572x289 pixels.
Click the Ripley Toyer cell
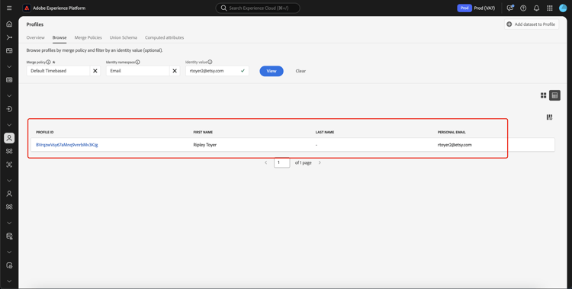204,145
